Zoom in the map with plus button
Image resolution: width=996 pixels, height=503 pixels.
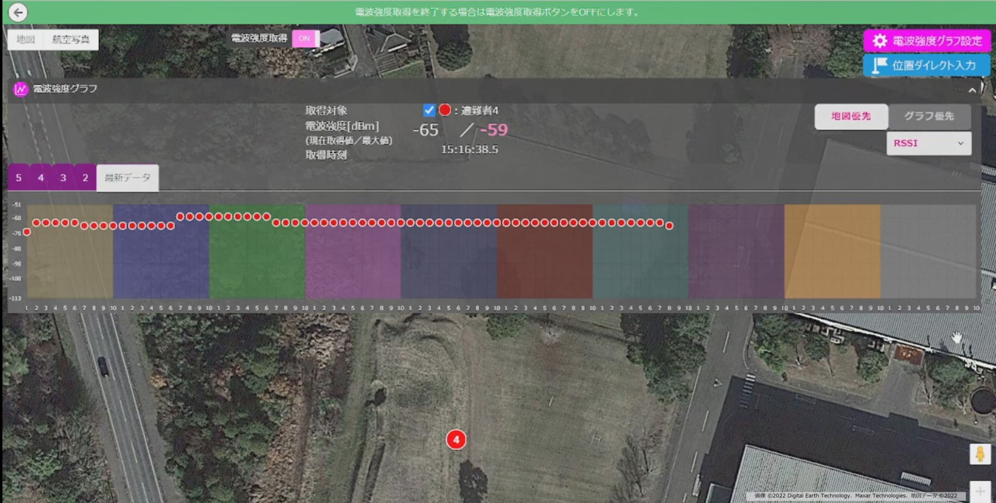point(980,491)
